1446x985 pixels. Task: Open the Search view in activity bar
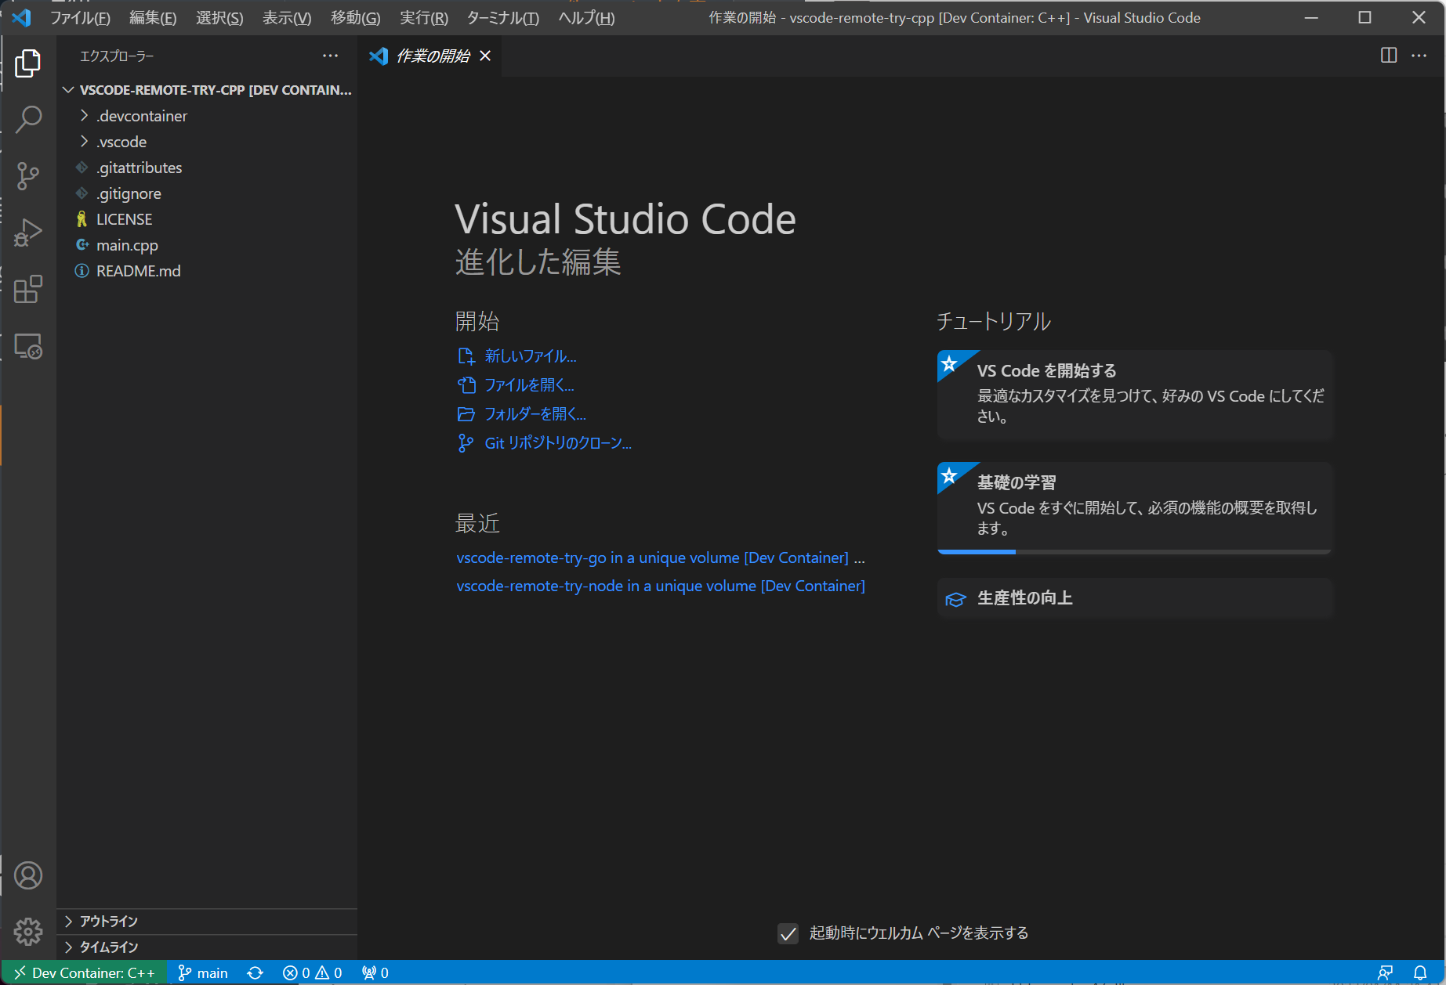point(28,120)
